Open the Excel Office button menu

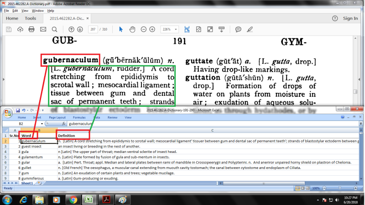click(x=9, y=112)
